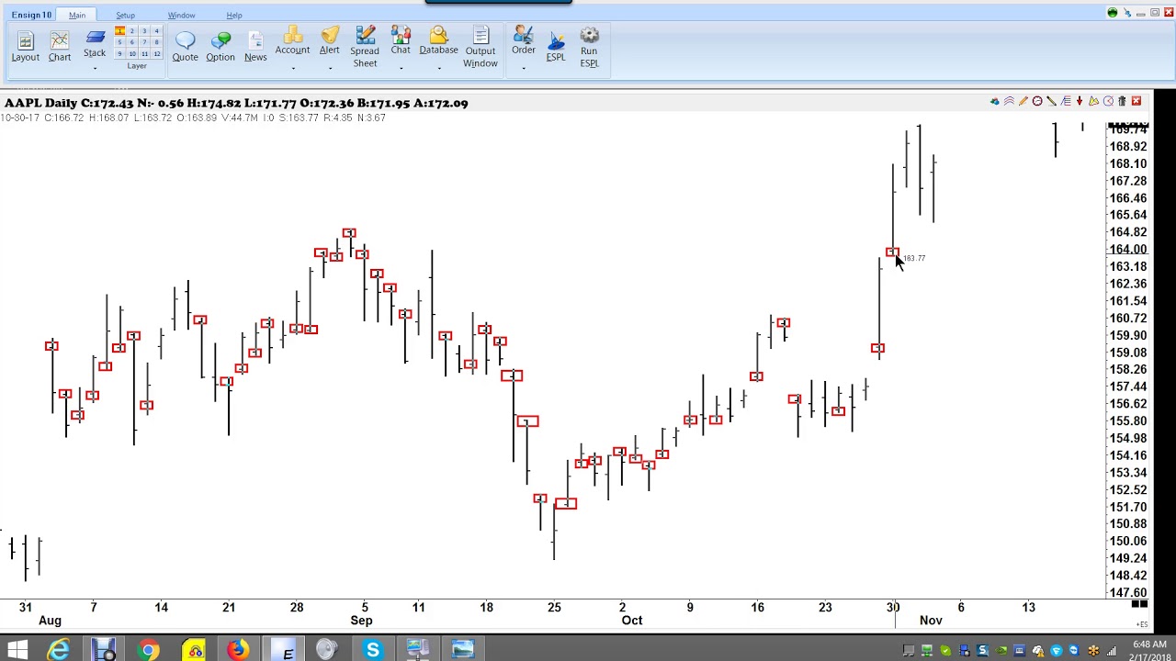Open chart studies colored-balls icon
The width and height of the screenshot is (1176, 661).
coord(995,101)
